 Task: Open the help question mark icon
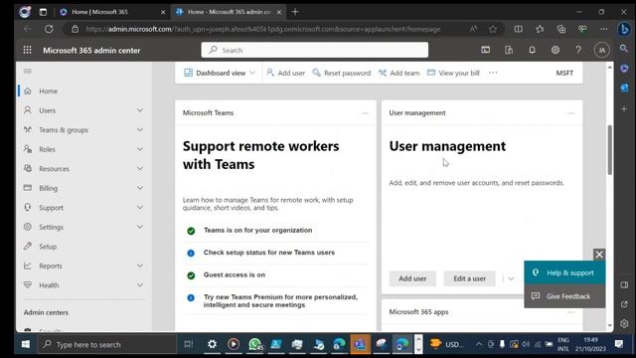pyautogui.click(x=578, y=50)
